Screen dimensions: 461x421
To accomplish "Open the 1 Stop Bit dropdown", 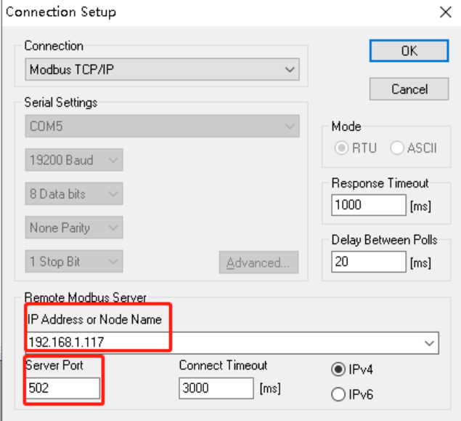I will (x=74, y=262).
